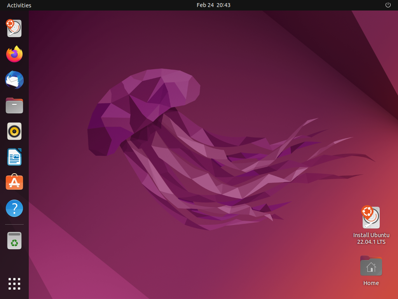
Task: Show Applications grid button
Action: (14, 283)
